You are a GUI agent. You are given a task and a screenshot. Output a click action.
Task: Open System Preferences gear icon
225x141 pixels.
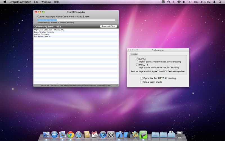(x=111, y=135)
